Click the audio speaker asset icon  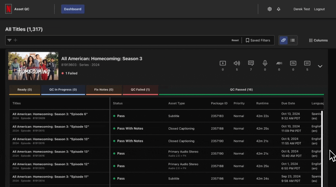[x=237, y=63]
